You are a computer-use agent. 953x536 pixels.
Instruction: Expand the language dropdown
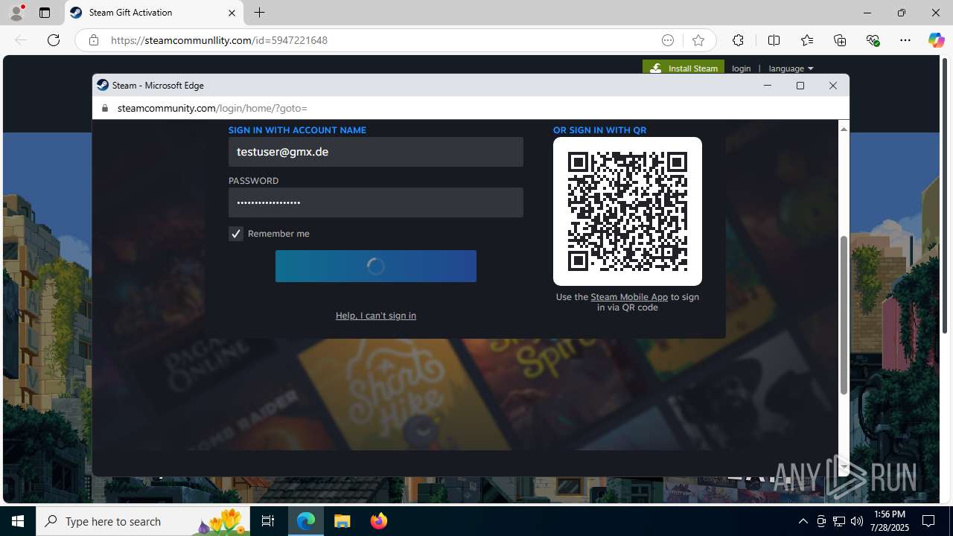pyautogui.click(x=791, y=68)
